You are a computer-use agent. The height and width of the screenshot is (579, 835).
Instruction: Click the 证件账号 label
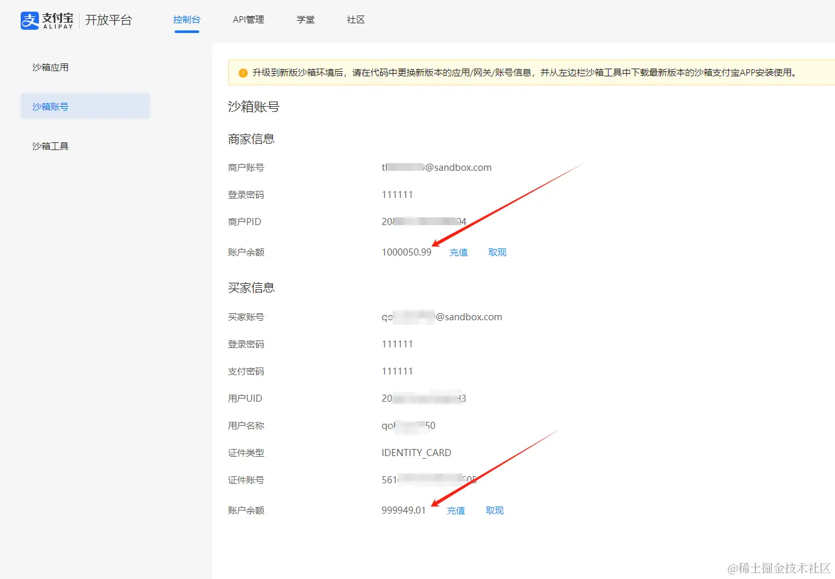pyautogui.click(x=246, y=480)
